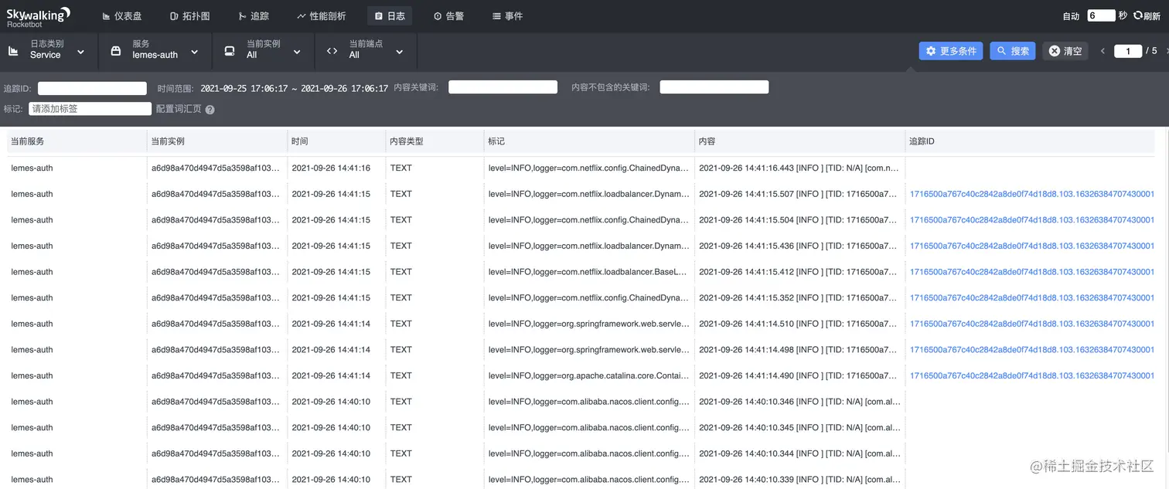The width and height of the screenshot is (1169, 489).
Task: Open trace ID link in 14:41:15.507 row
Action: (1032, 194)
